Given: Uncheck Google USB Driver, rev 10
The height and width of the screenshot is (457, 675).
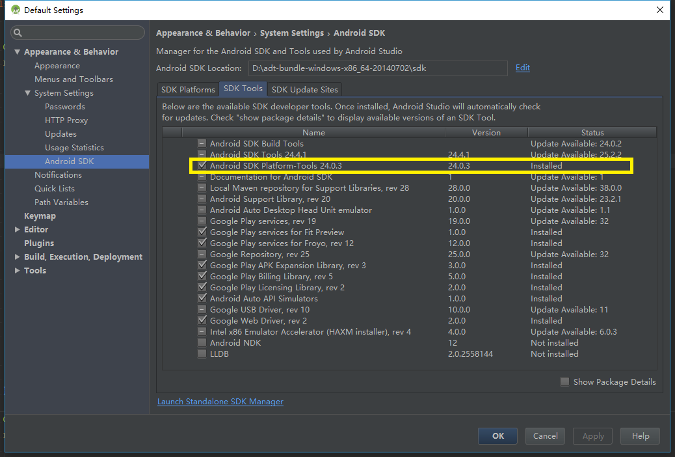Looking at the screenshot, I should click(202, 309).
